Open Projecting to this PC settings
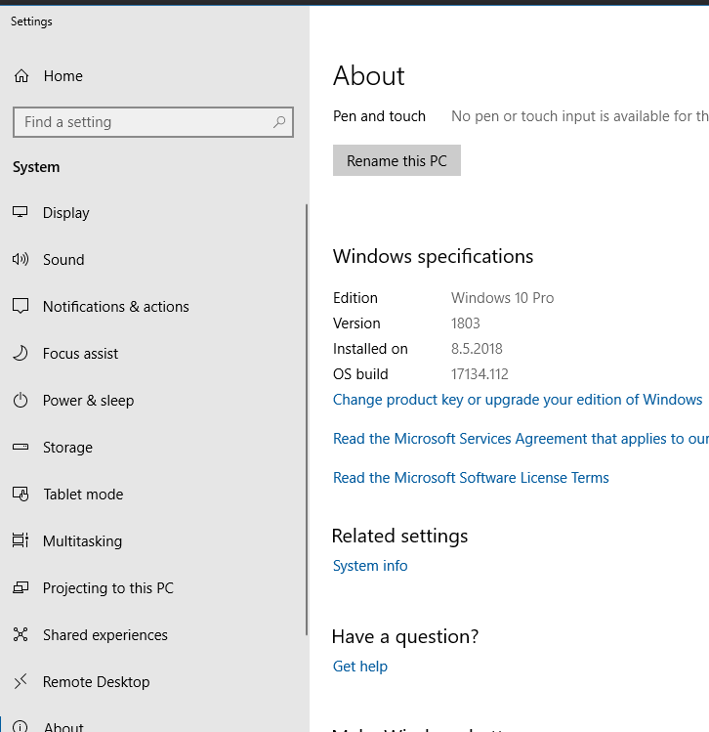Screen dimensions: 709x732 coord(107,588)
